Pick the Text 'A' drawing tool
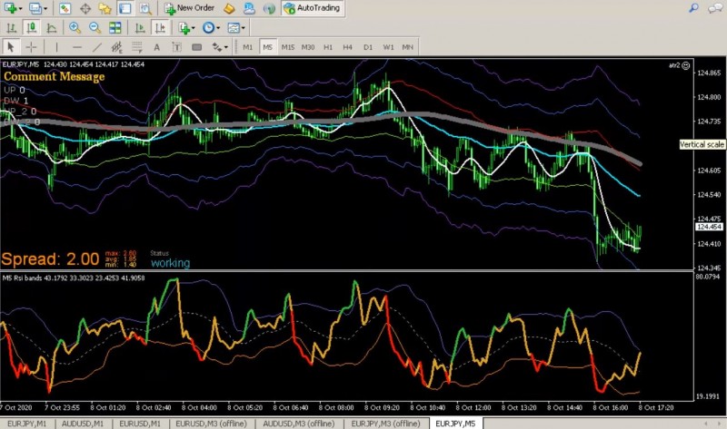Screen dimensions: 727x429 tap(156, 46)
